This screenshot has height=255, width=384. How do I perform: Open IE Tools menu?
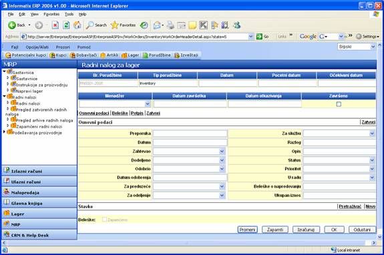click(x=69, y=14)
